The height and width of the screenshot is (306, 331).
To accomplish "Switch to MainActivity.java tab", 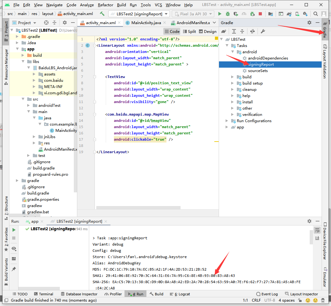I will coord(146,23).
